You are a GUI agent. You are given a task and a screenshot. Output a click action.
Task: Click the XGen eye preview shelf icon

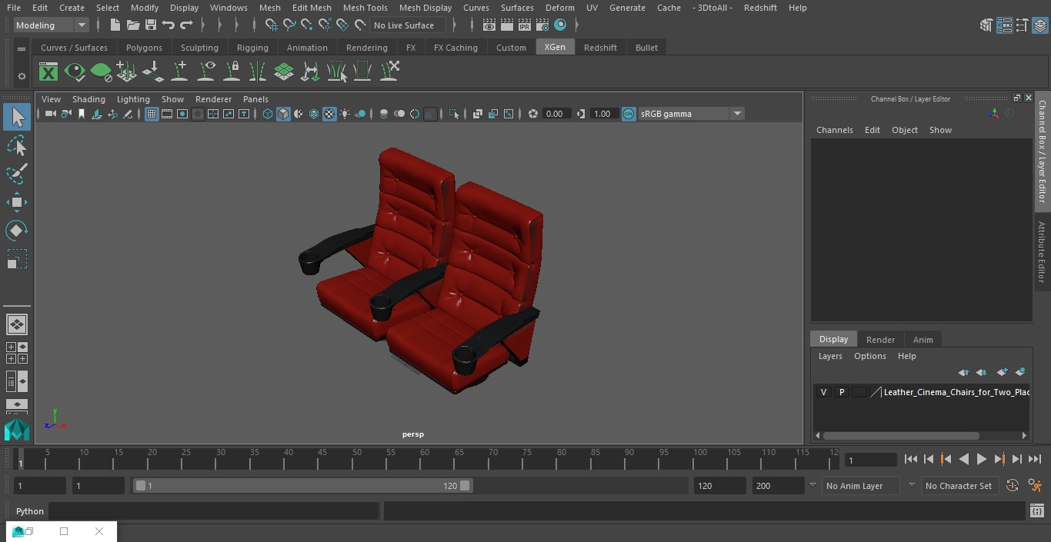75,72
